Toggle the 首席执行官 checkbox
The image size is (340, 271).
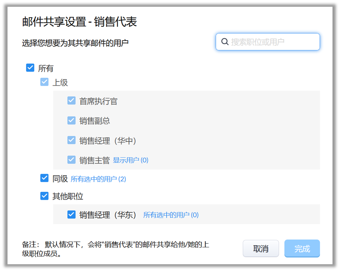click(x=71, y=101)
